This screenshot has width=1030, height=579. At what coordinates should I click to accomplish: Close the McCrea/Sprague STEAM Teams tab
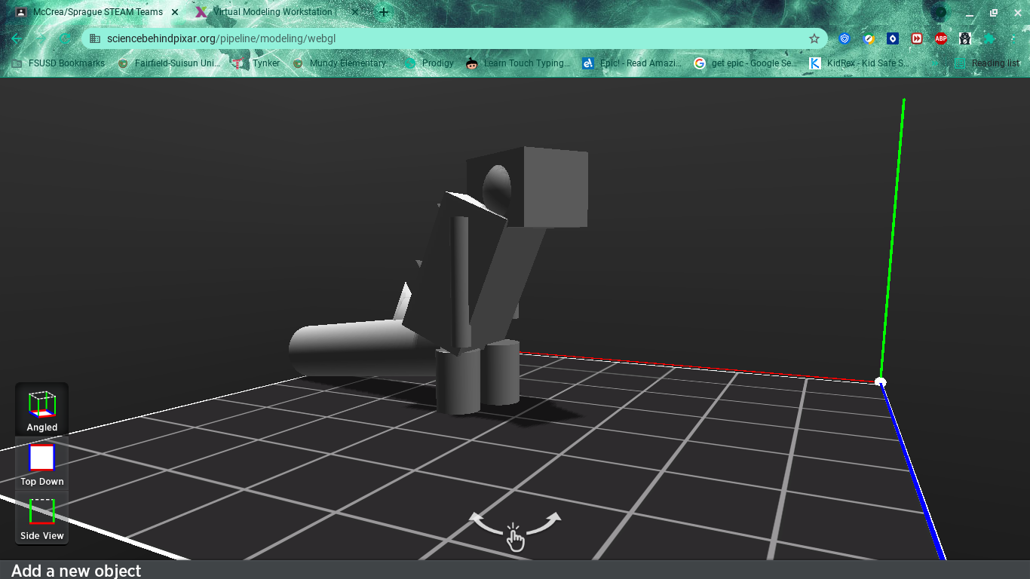click(x=175, y=12)
